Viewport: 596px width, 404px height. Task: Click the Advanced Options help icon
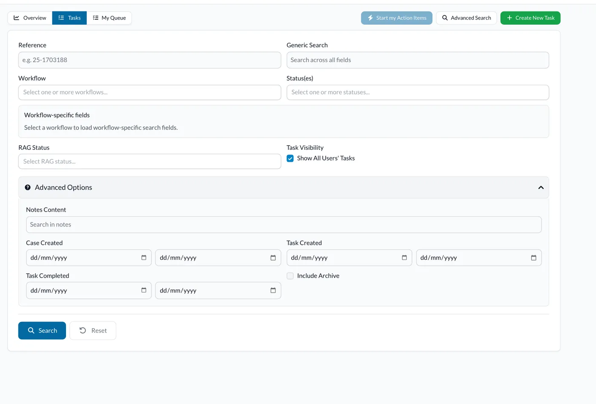28,187
